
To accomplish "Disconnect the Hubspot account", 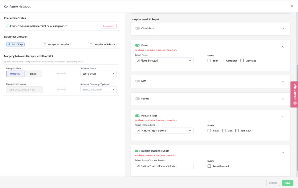I will coord(109,26).
